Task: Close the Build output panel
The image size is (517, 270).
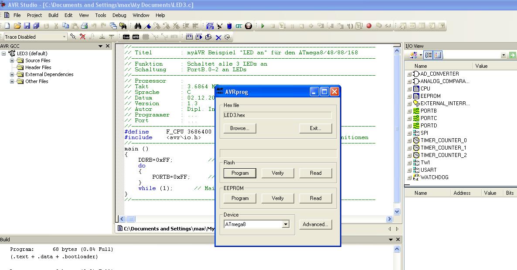Action: point(398,240)
